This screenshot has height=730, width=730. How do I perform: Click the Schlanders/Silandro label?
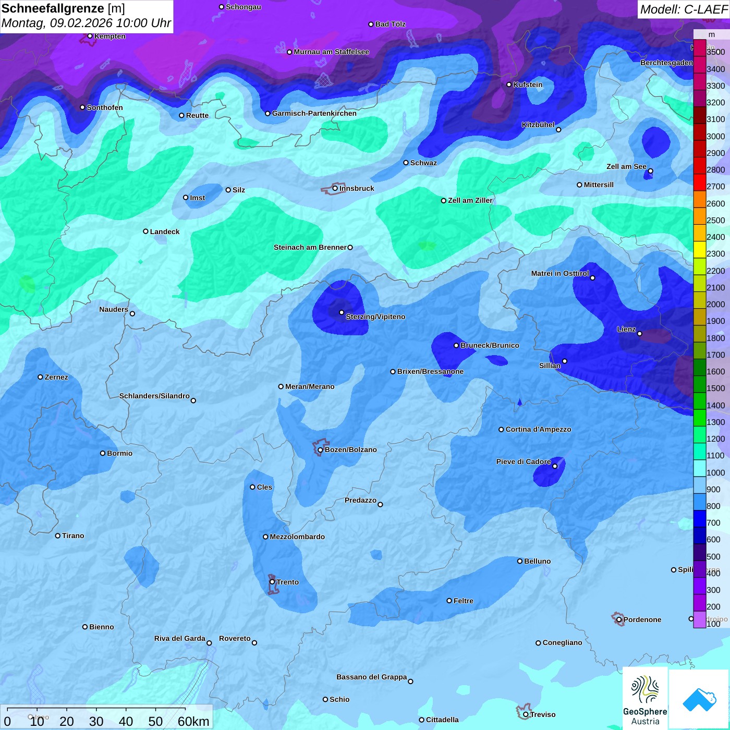click(x=154, y=396)
